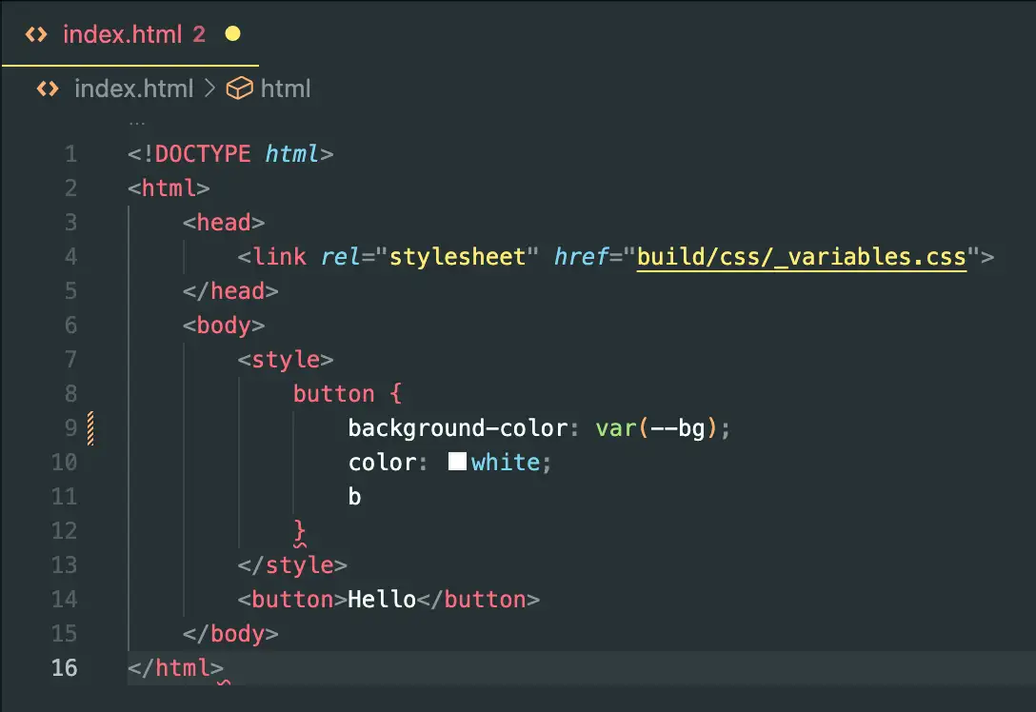Click the squiggle-marked closing html tag on line 16
The image size is (1036, 712).
point(175,668)
